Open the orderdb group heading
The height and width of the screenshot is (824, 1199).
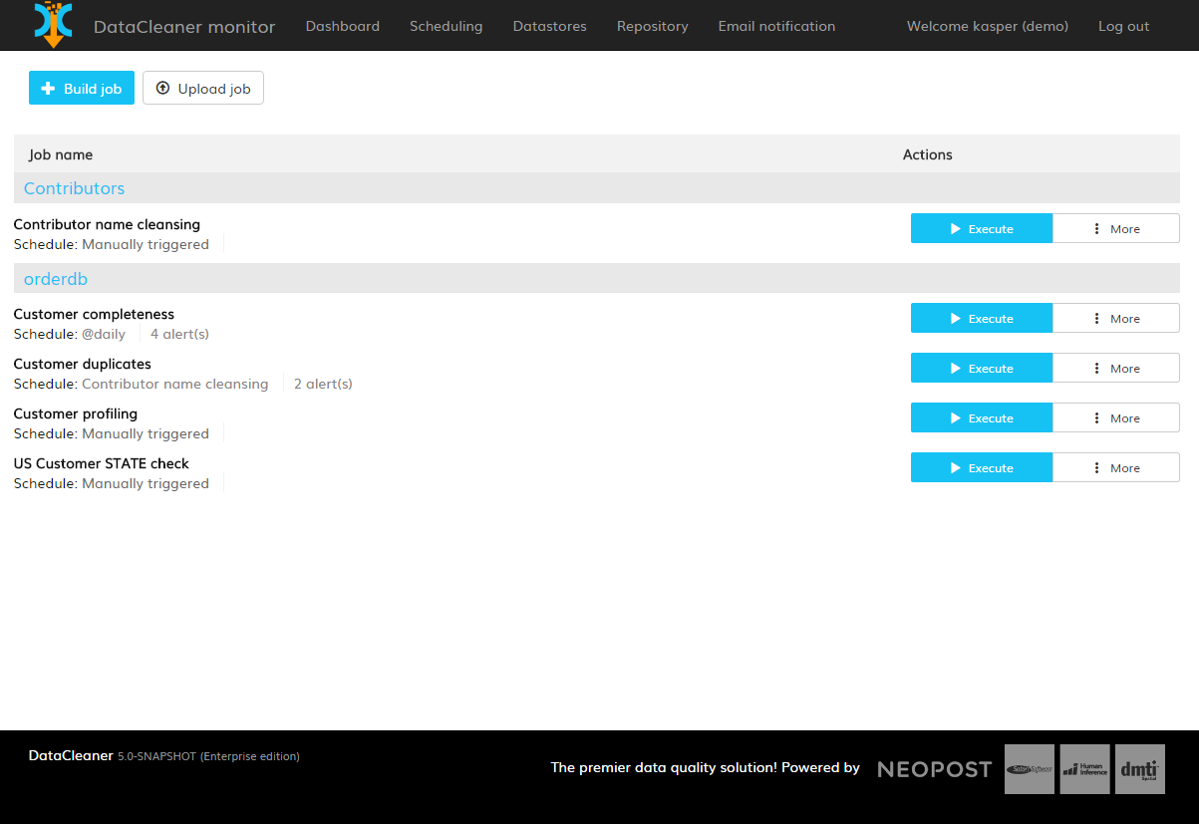pyautogui.click(x=56, y=279)
